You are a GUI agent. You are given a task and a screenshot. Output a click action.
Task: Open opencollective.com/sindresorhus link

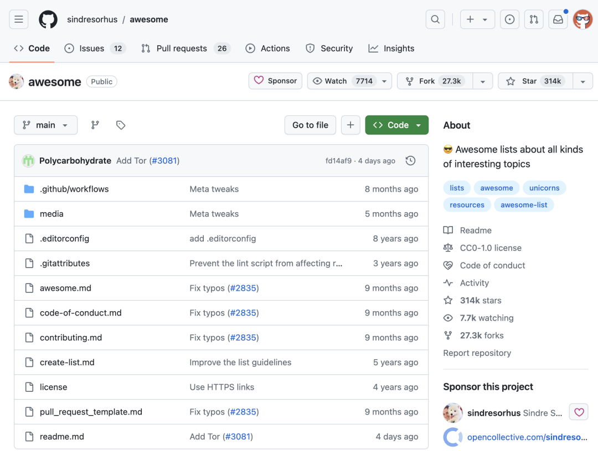[x=527, y=437]
